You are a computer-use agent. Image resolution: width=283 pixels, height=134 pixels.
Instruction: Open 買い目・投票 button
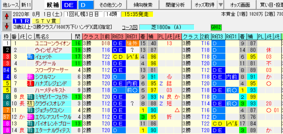tap(270, 5)
